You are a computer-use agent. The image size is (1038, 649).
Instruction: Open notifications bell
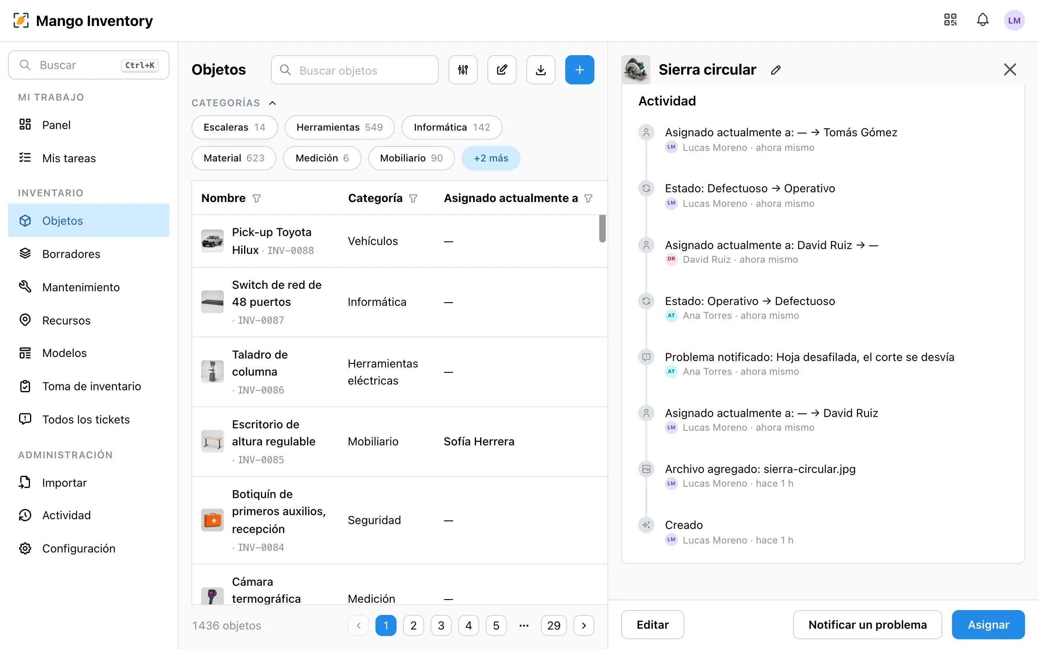[x=983, y=20]
